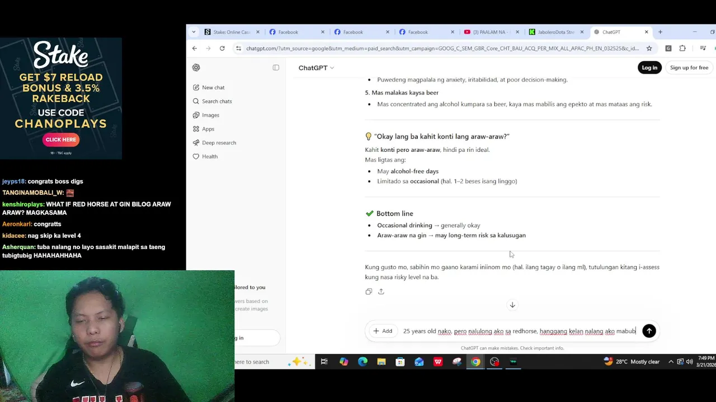Click the Log in button

[x=649, y=68]
